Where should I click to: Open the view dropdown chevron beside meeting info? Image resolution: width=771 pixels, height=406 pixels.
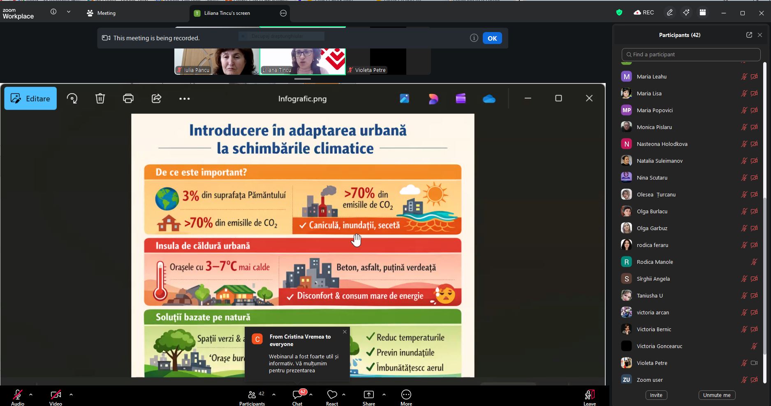tap(69, 12)
